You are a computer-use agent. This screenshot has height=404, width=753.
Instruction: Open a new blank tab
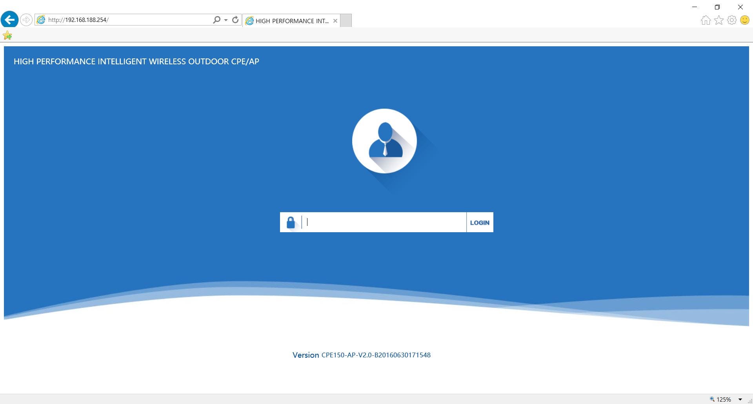346,21
